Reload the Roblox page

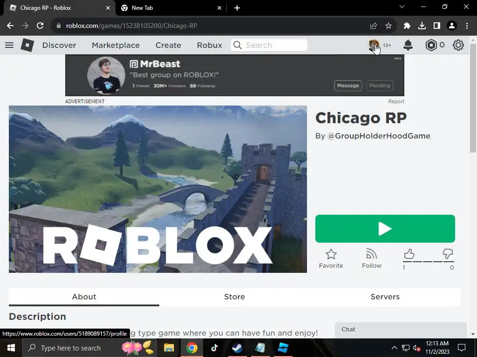[x=40, y=26]
